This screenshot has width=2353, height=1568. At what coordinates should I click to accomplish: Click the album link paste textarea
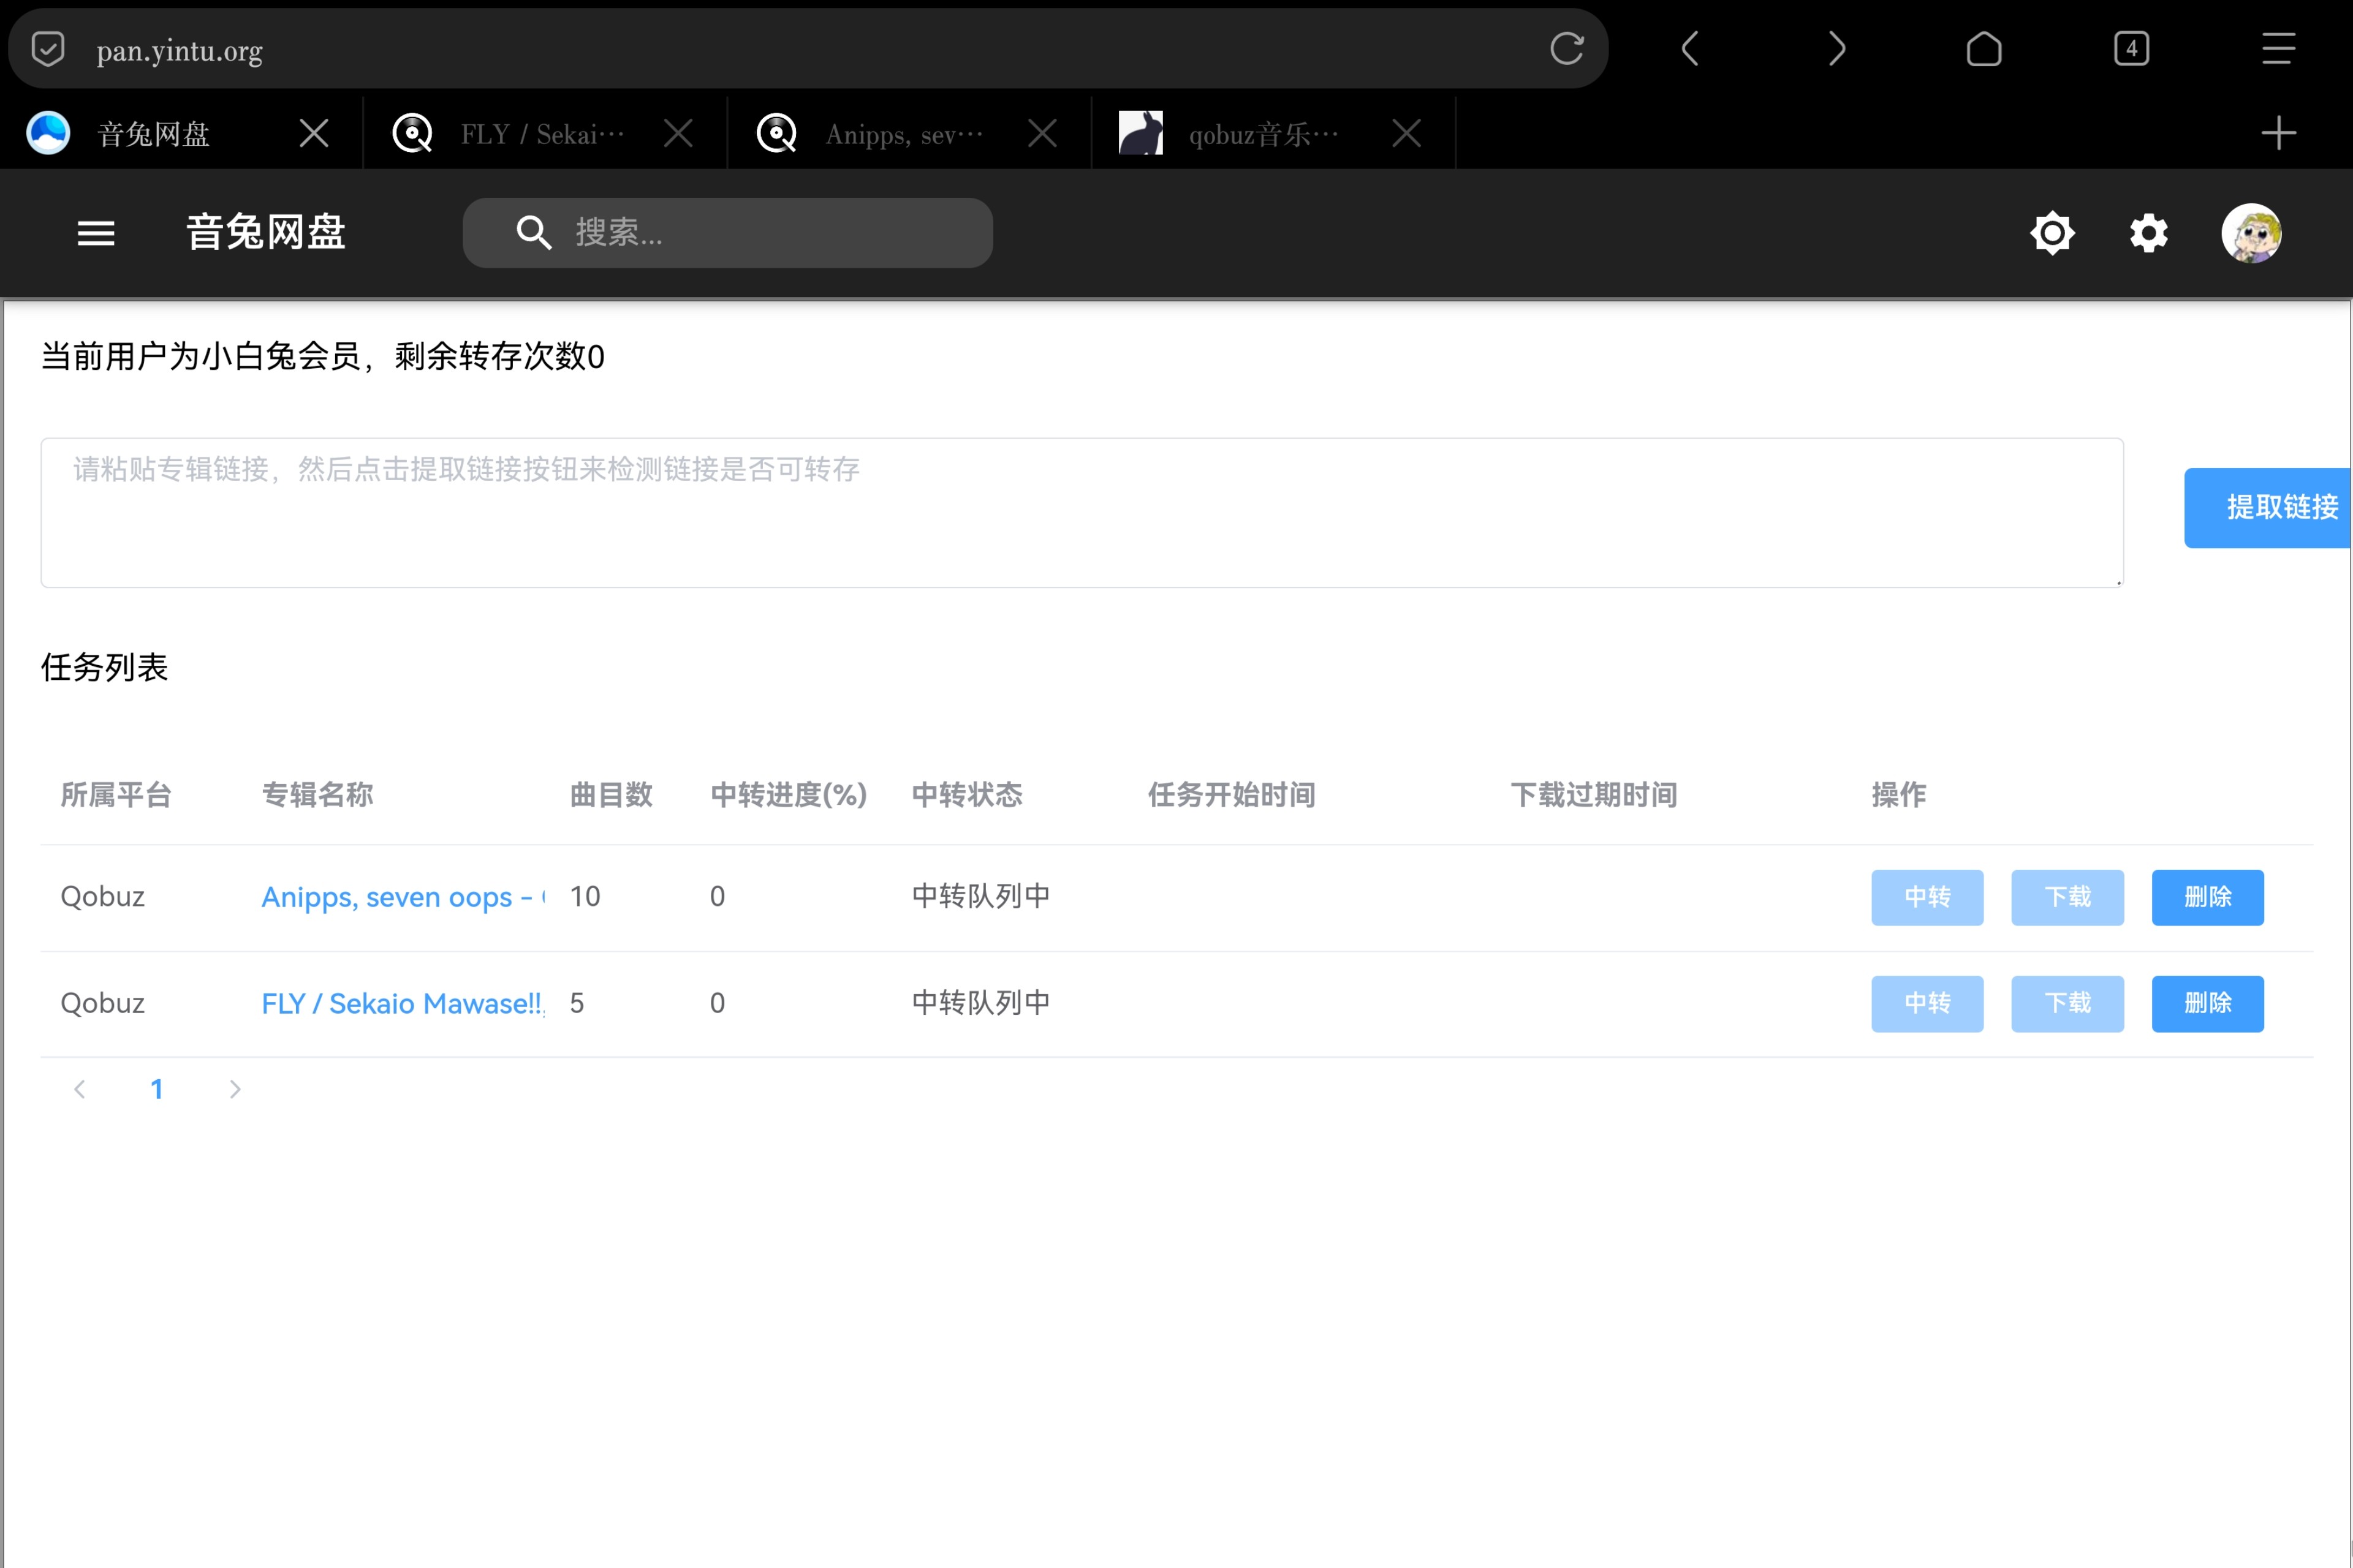pos(1082,513)
